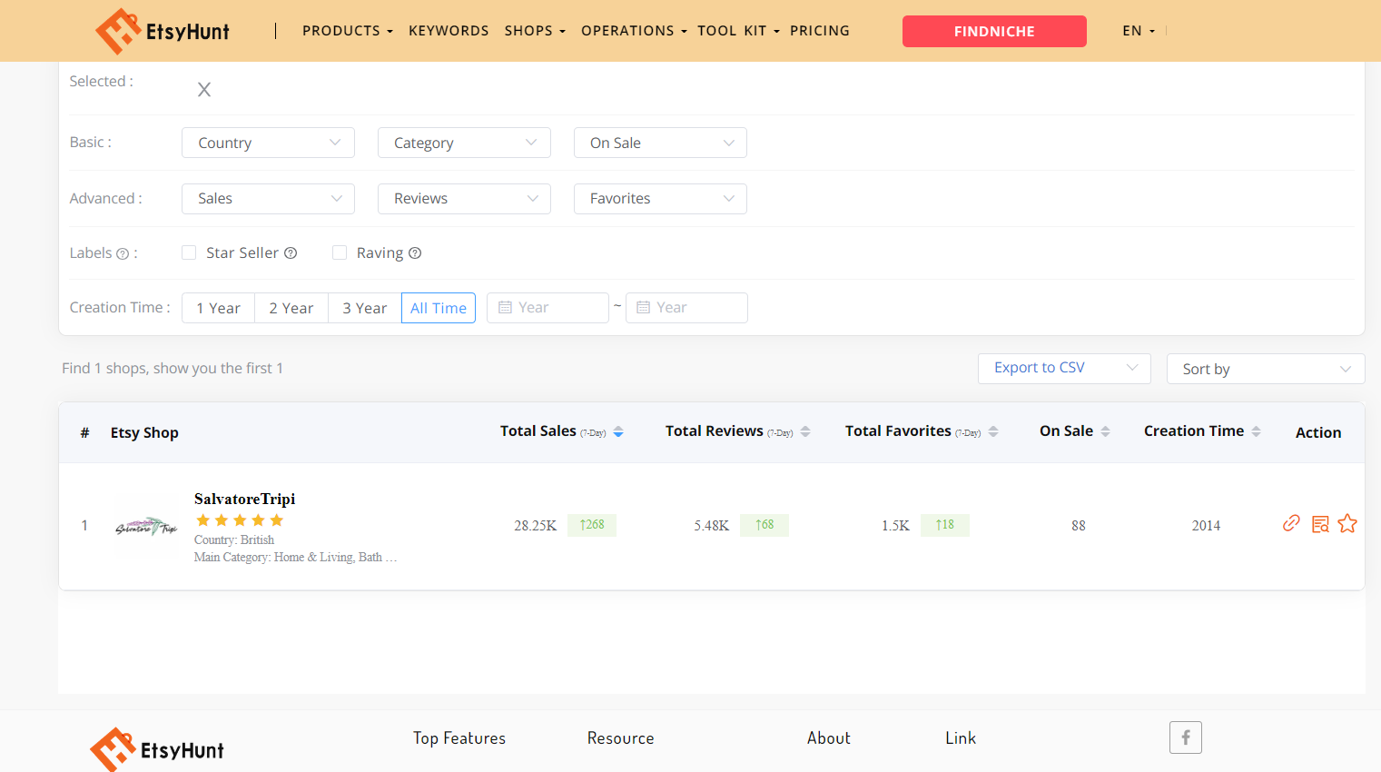Screen dimensions: 1381x772
Task: Click the 18 favorites increase badge
Action: click(945, 525)
